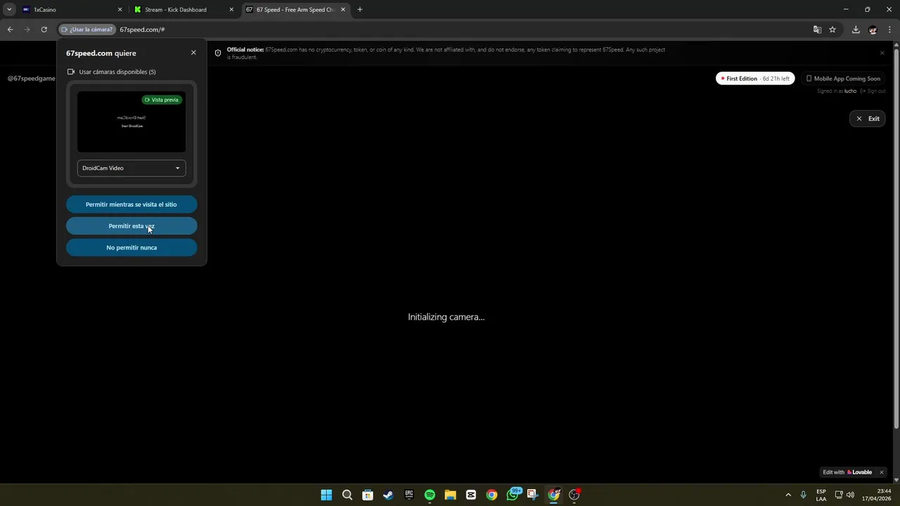Open the ESP LAA language switcher

click(821, 495)
